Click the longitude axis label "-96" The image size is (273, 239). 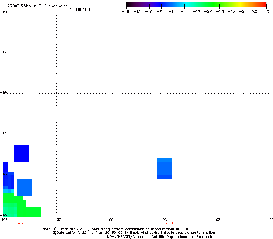(163, 220)
